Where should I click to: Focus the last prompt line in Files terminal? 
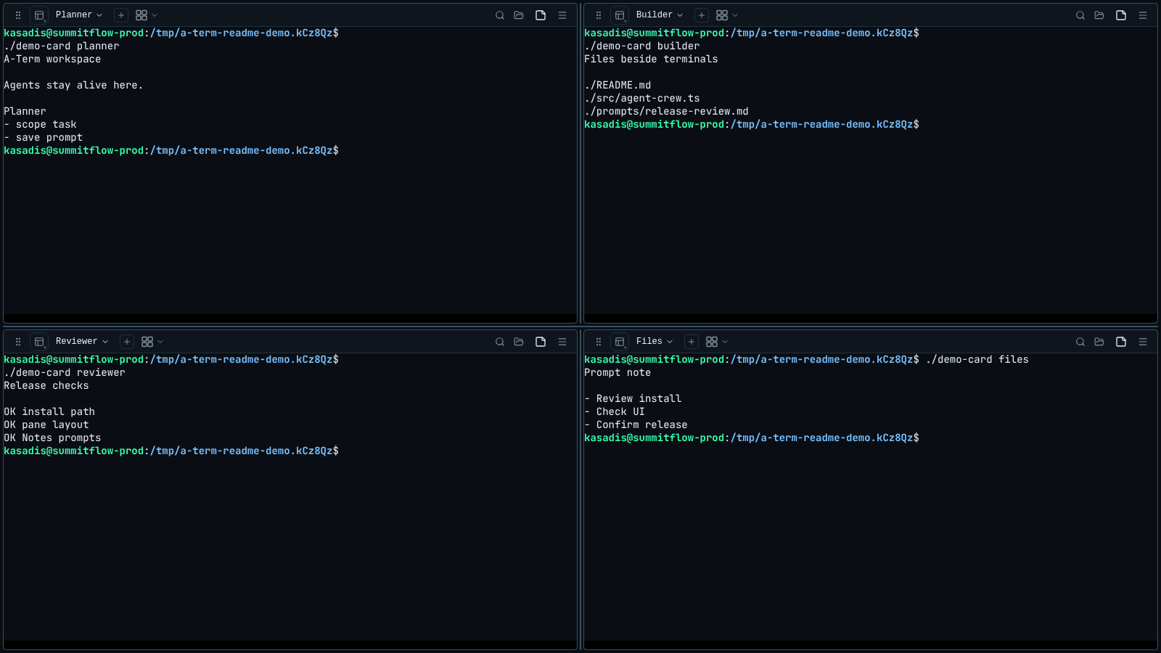(752, 438)
